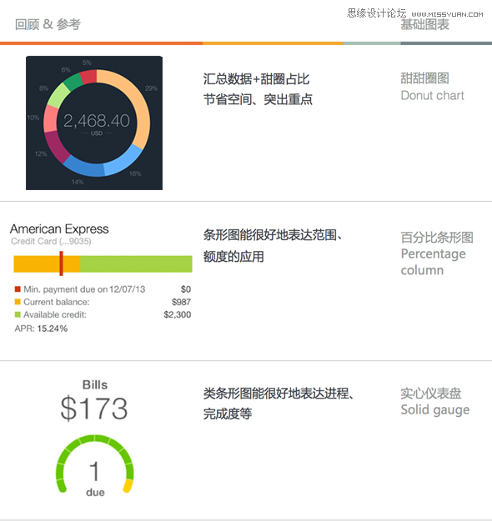Screen dimensions: 492x522
Task: Click the 完成度等 text line
Action: click(228, 414)
